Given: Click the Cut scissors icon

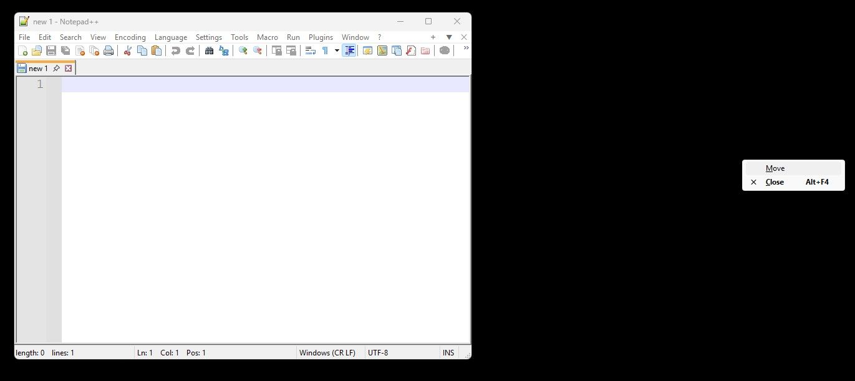Looking at the screenshot, I should [x=128, y=51].
